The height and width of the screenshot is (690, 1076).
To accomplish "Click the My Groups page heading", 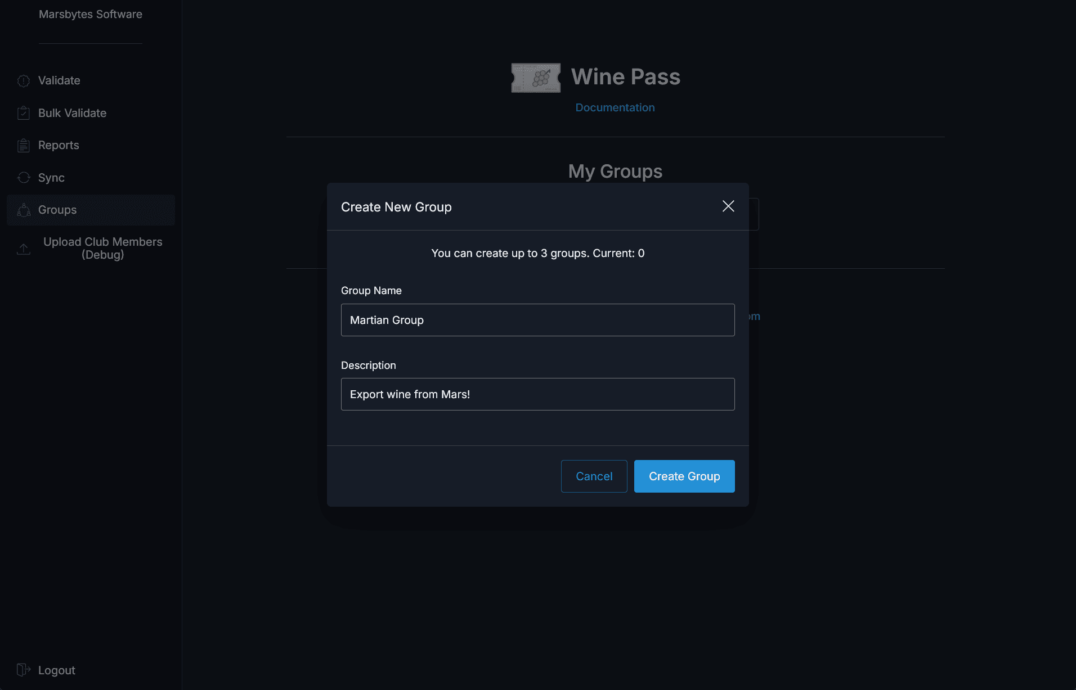I will coord(615,172).
